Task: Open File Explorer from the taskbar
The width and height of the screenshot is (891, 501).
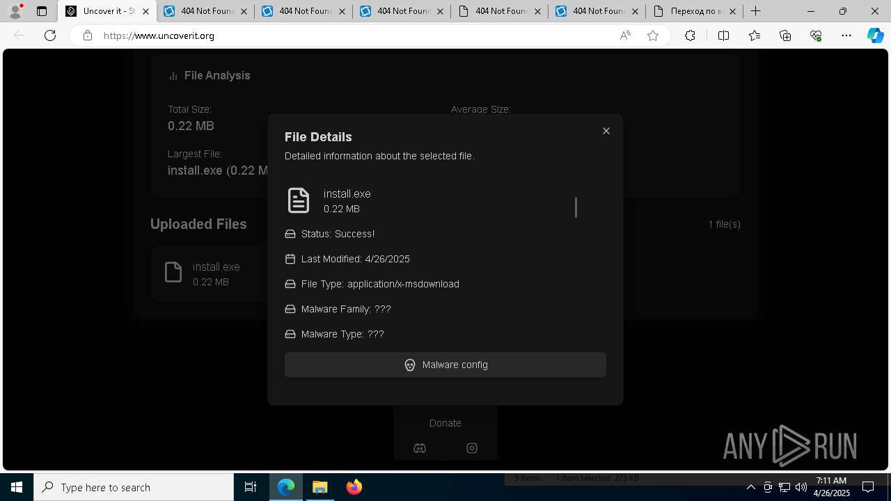Action: click(x=320, y=487)
